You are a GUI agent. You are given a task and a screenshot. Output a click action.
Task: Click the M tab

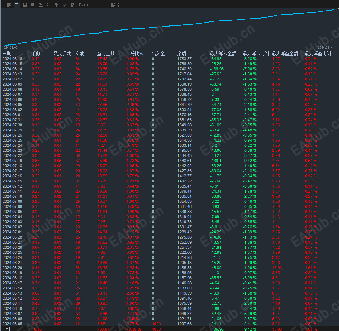[65, 5]
